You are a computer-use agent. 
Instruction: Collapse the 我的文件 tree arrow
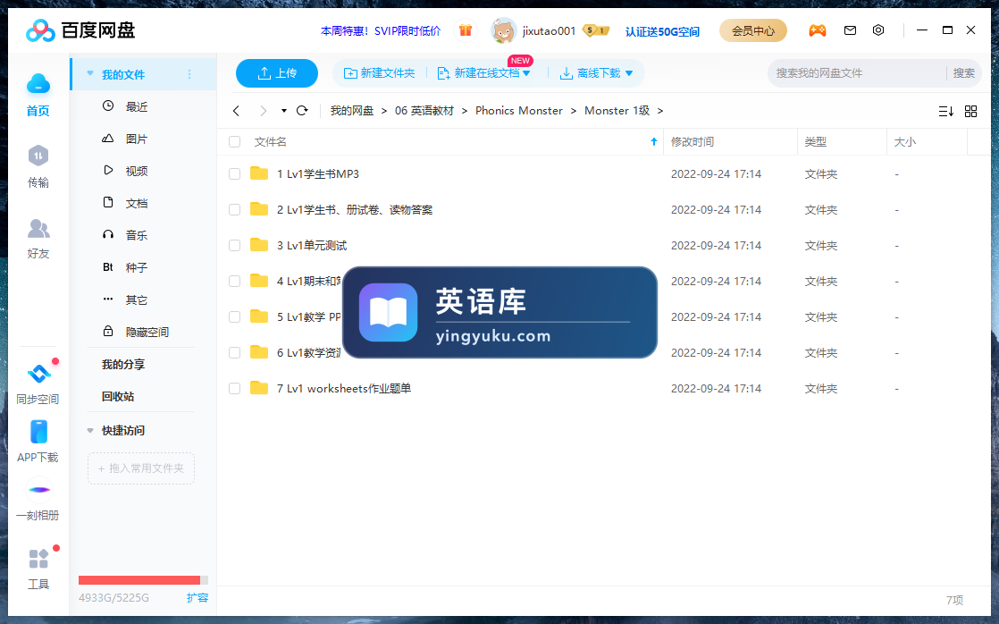pos(90,74)
